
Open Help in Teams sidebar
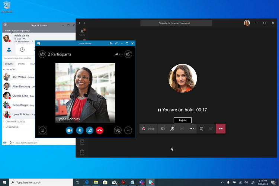pyautogui.click(x=82, y=153)
